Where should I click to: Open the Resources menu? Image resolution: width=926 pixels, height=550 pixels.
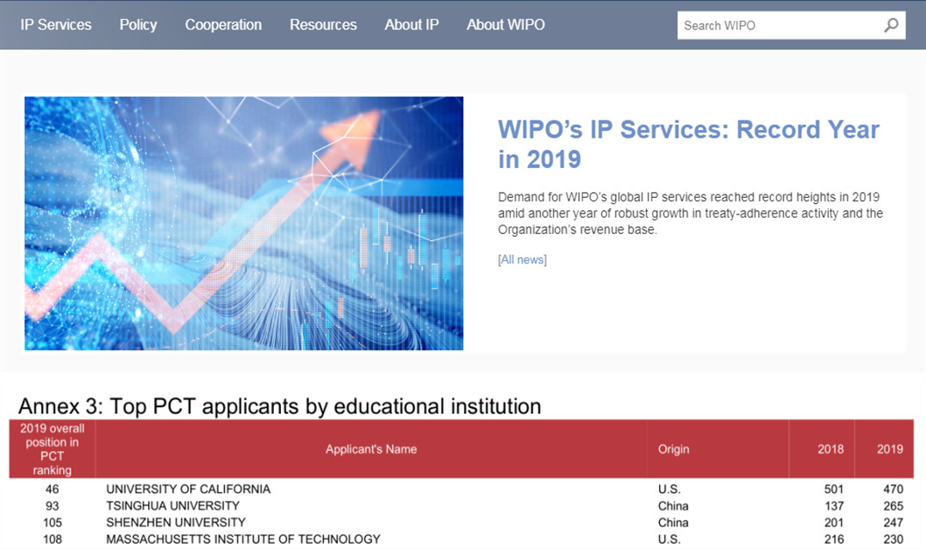pyautogui.click(x=323, y=25)
